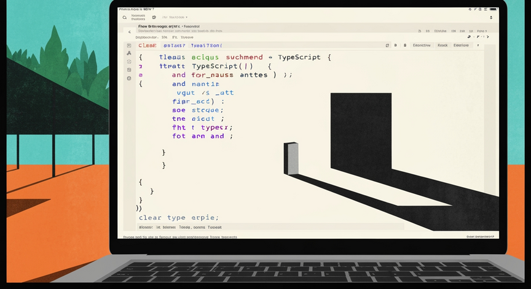Viewport: 531px width, 289px height.
Task: Switch to the "gsIzts?" editor tab
Action: pyautogui.click(x=174, y=45)
